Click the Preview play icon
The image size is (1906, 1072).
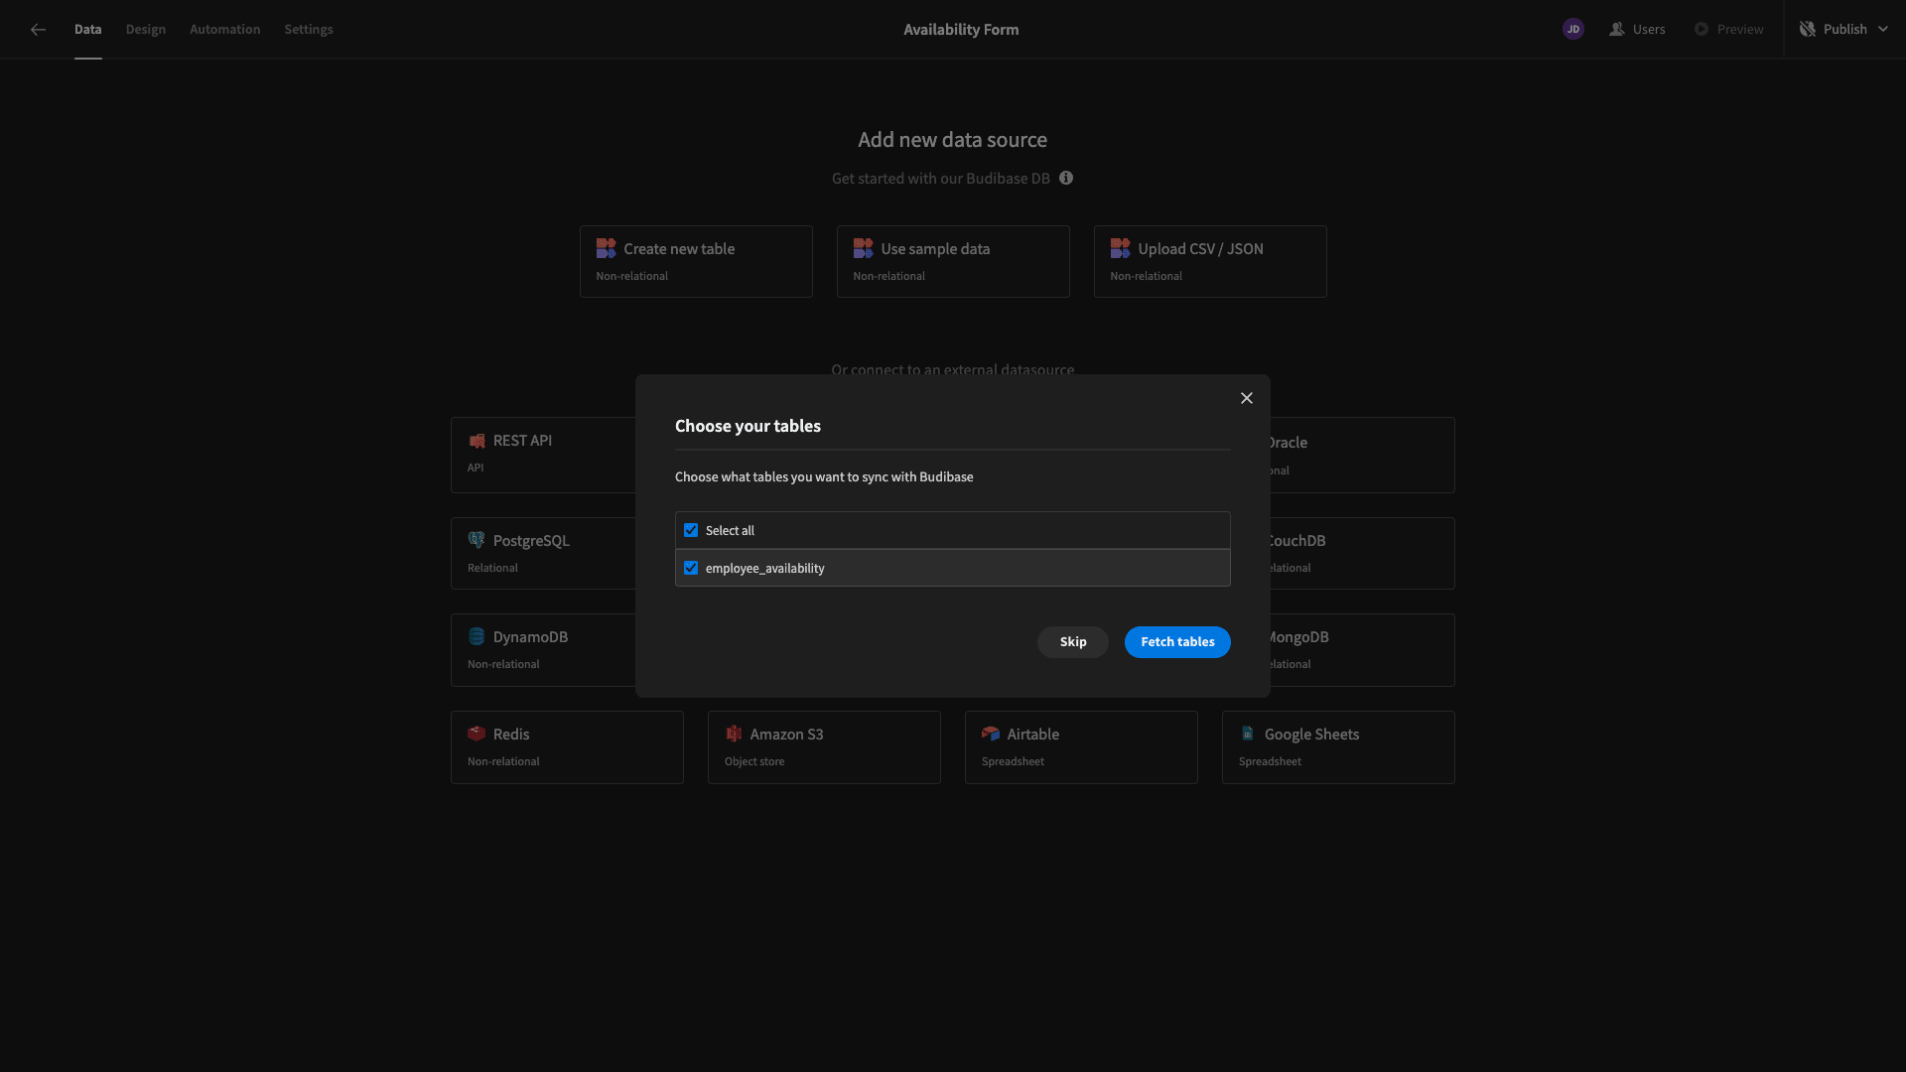(1702, 30)
